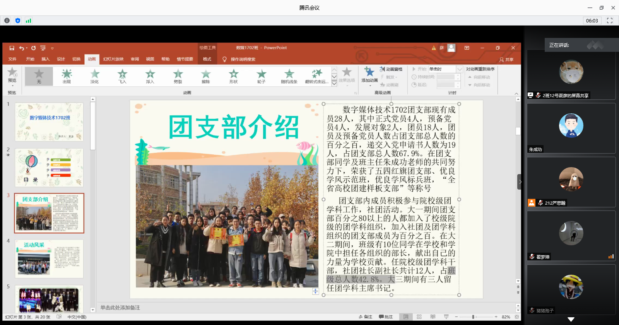Viewport: 619px width, 325px height.
Task: Toggle reading view in the status bar
Action: pyautogui.click(x=433, y=317)
